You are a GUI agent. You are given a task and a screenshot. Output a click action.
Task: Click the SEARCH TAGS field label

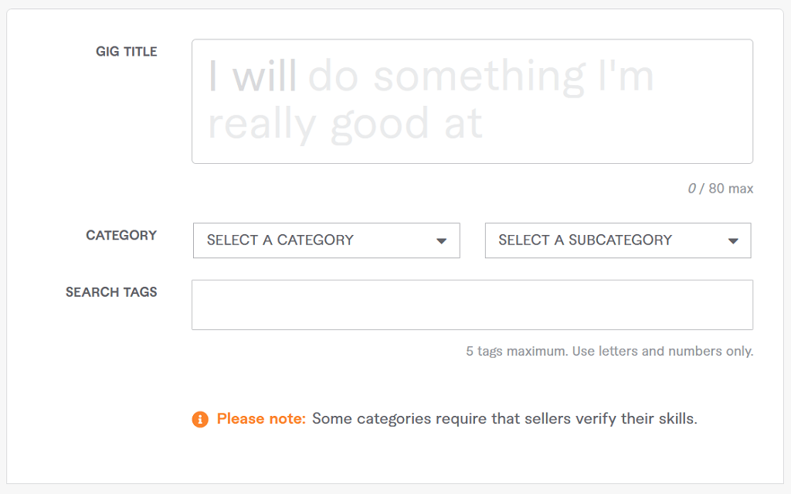click(111, 292)
